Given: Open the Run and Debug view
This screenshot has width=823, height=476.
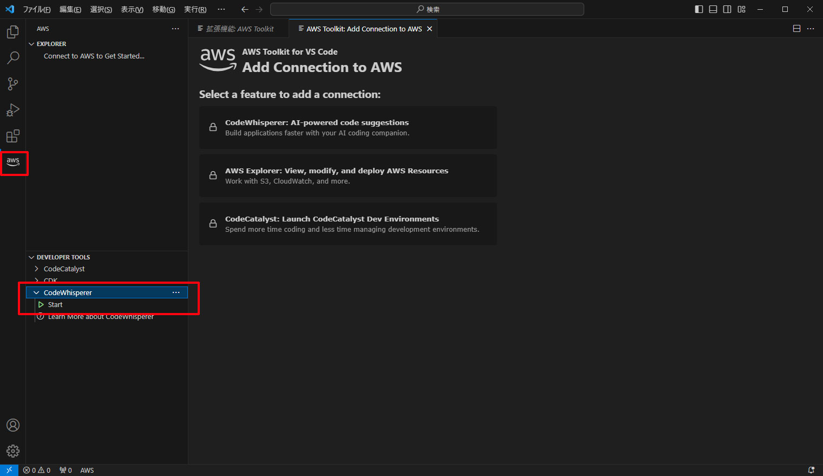Looking at the screenshot, I should 13,110.
